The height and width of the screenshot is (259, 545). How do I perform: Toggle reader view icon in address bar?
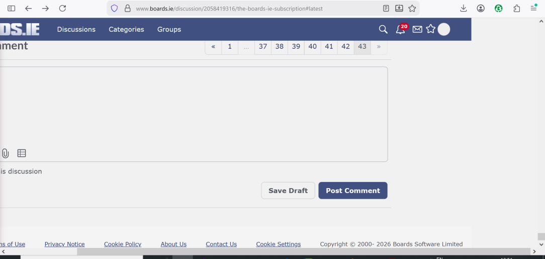point(386,9)
